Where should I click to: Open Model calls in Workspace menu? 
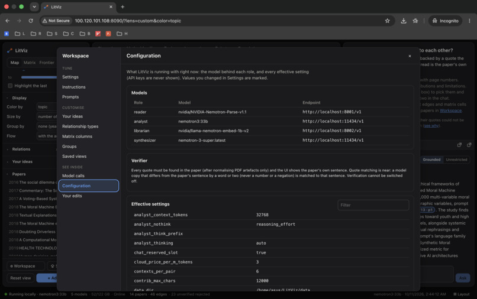click(x=73, y=176)
